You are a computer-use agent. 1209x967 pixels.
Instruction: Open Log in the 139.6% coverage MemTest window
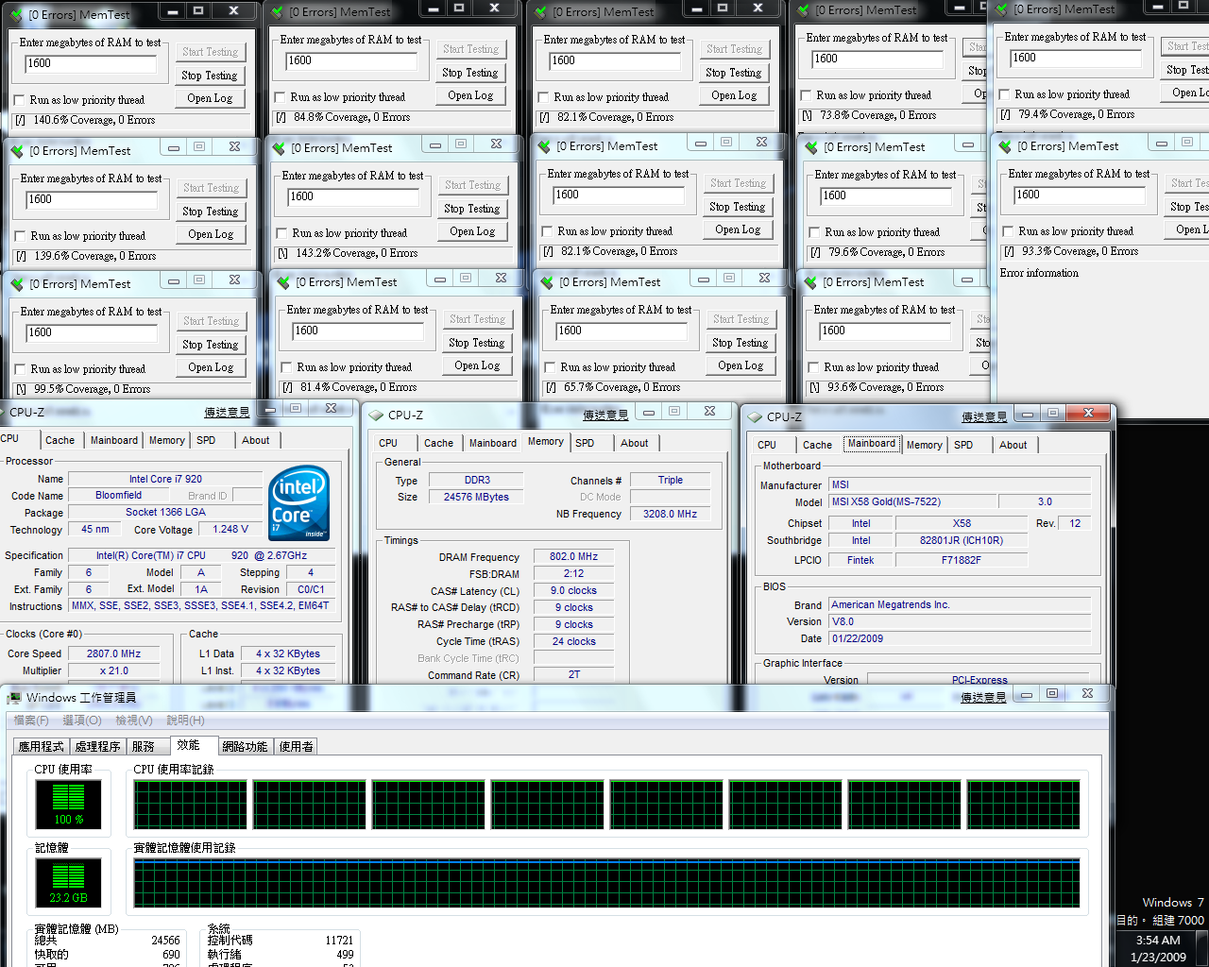click(x=211, y=234)
